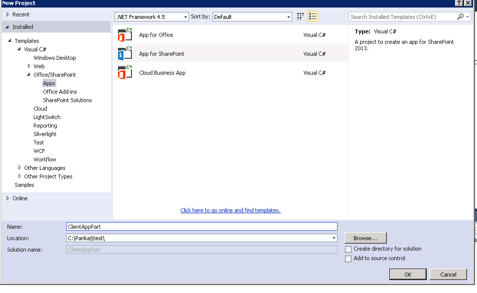Image resolution: width=477 pixels, height=293 pixels.
Task: Open the search options dropdown arrow
Action: (x=468, y=17)
